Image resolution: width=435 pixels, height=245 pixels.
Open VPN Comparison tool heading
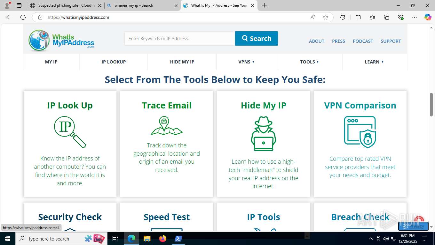360,105
